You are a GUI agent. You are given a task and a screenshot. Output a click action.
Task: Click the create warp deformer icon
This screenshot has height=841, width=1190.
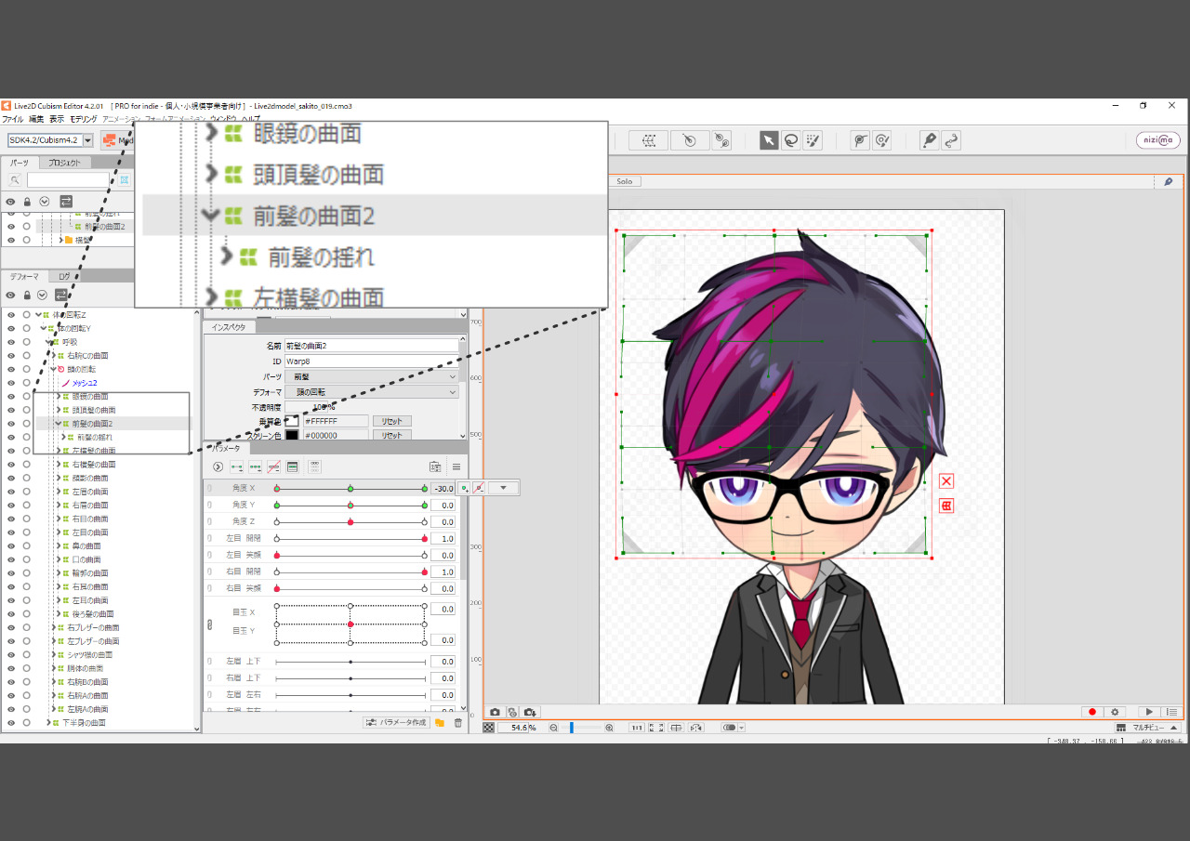tap(649, 140)
